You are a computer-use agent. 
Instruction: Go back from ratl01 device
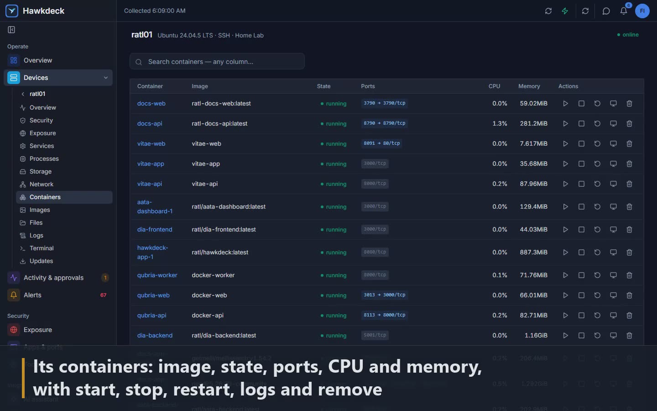pos(23,94)
